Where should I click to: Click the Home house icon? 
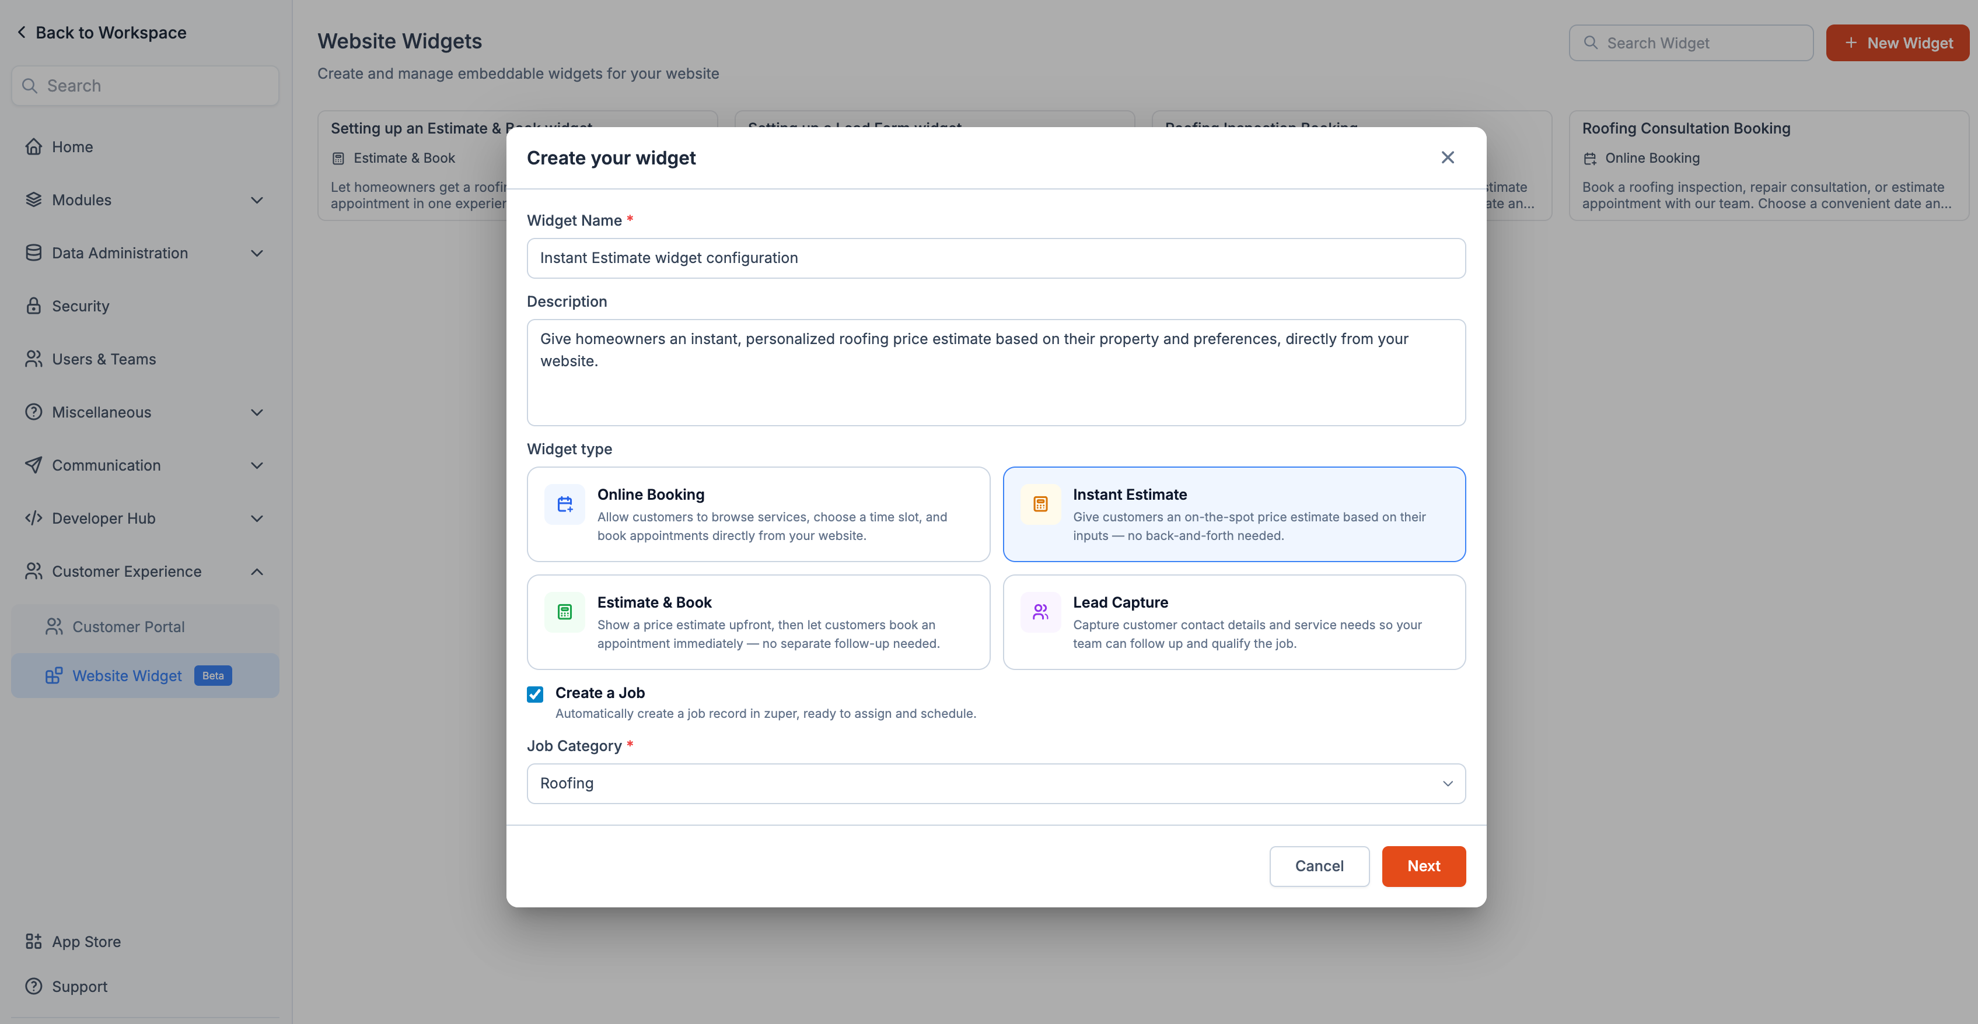(x=33, y=146)
